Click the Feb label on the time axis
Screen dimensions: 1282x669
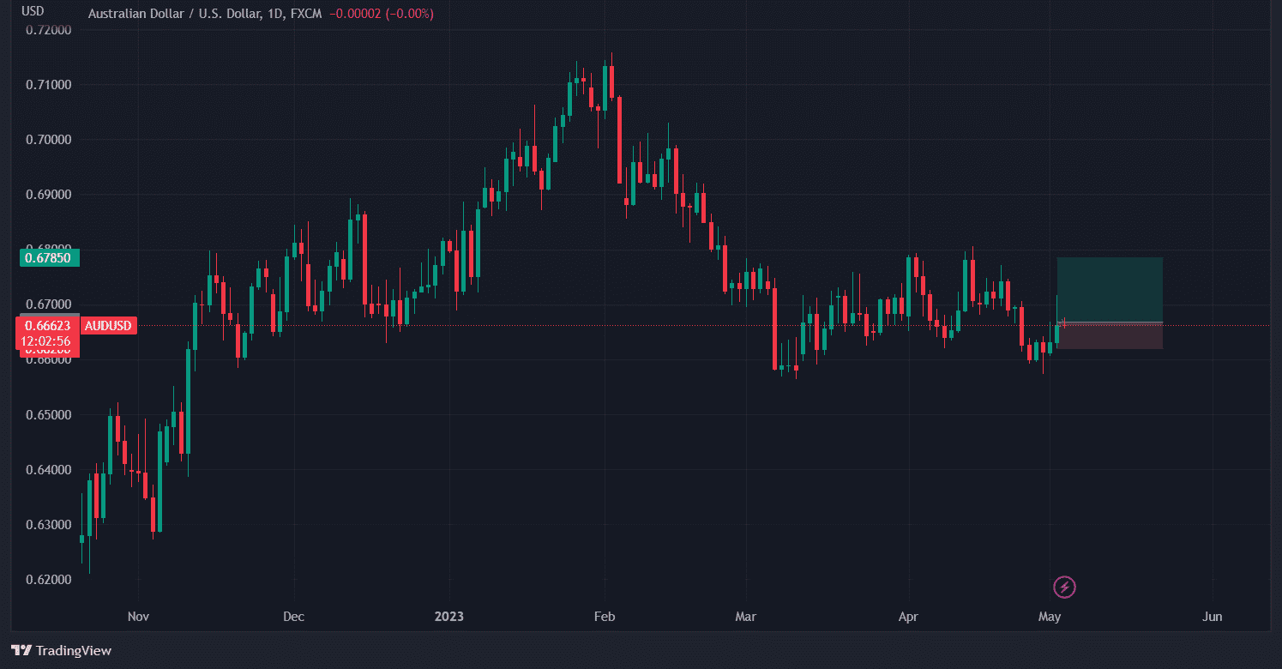click(605, 617)
